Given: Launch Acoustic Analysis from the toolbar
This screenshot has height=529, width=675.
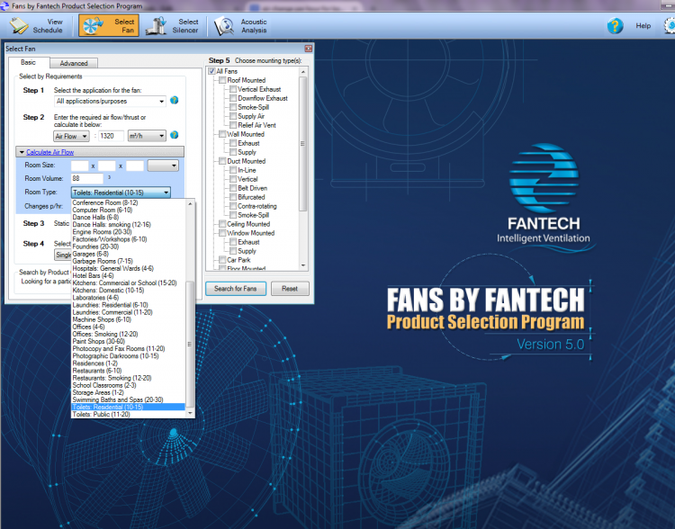Looking at the screenshot, I should click(241, 25).
